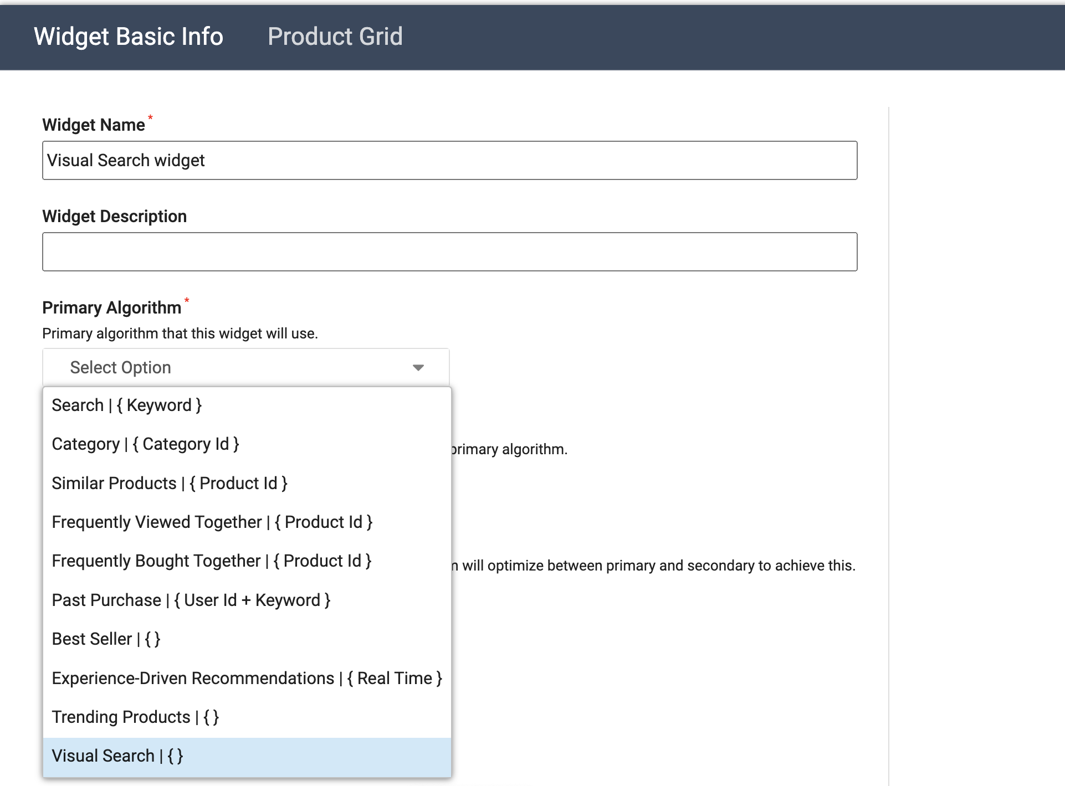Select Frequently Bought Together option
The image size is (1065, 786).
click(212, 561)
